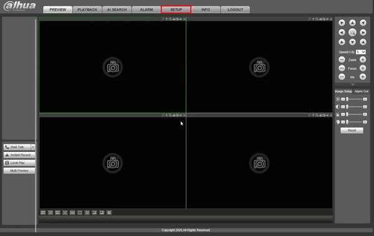Select the first layout icon in bottom toolbar
The image size is (374, 236).
[x=43, y=212]
